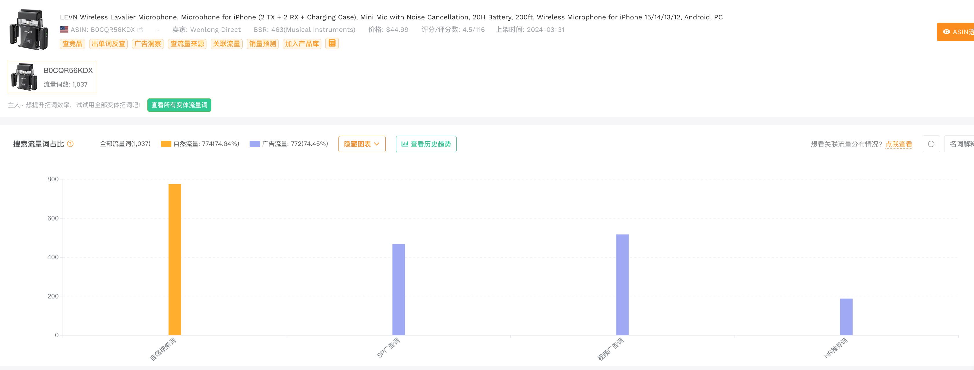Click the listing date '2024-03-31'
The image size is (974, 370).
point(545,30)
